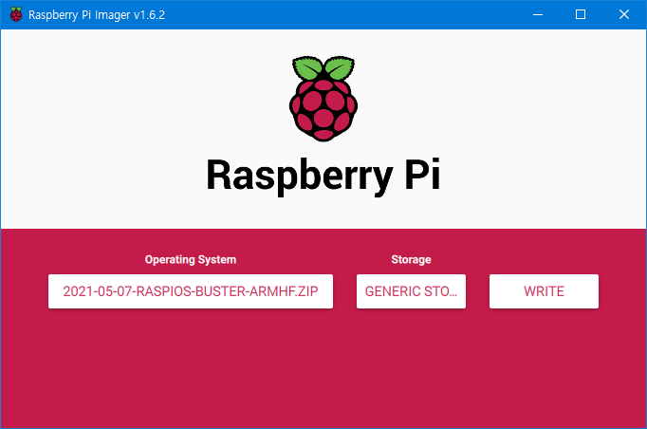
Task: Click the 'Operating System' label
Action: pyautogui.click(x=191, y=260)
